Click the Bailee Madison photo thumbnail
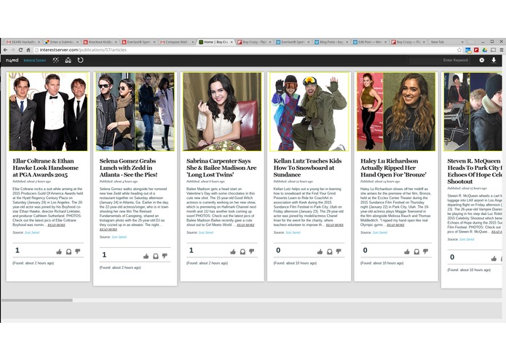Viewport: 506px width, 360px height. (x=222, y=111)
